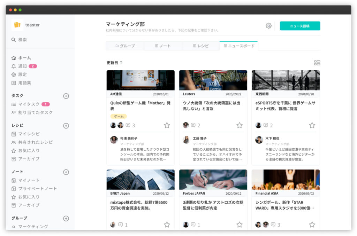Open アーカイブ under ノート section
The height and width of the screenshot is (236, 357).
tap(25, 205)
